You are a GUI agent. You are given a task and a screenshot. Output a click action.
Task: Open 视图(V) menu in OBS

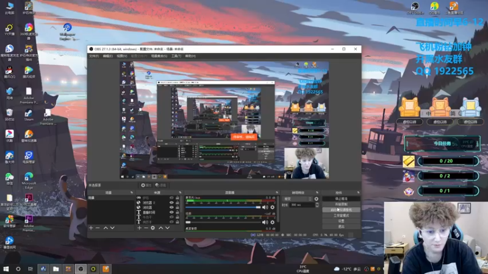(x=121, y=56)
